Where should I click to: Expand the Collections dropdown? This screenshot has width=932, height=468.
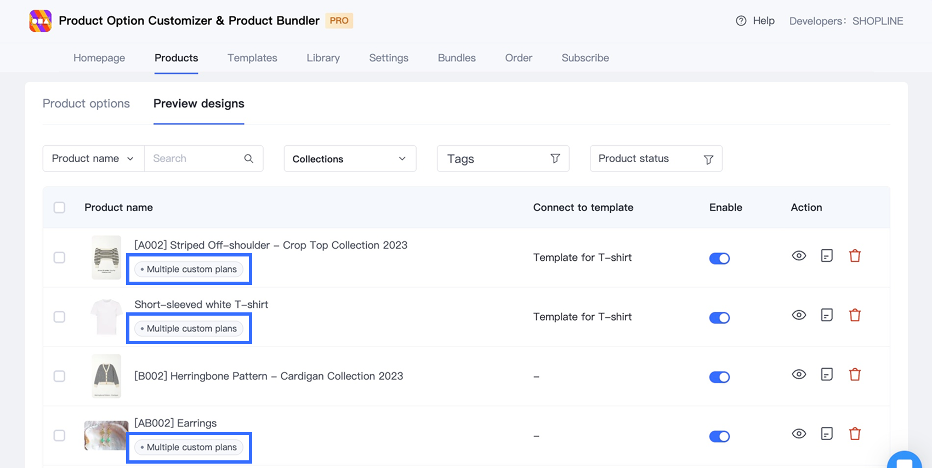350,159
